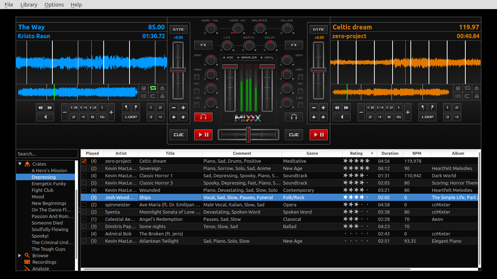This screenshot has height=279, width=497.
Task: Enable headphone cue on the right deck
Action: point(294,117)
